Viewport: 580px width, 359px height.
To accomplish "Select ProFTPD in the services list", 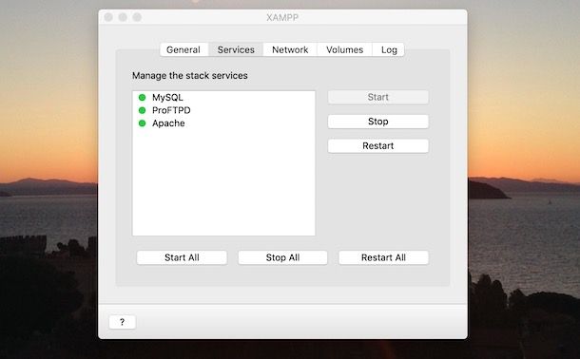I will [x=223, y=110].
